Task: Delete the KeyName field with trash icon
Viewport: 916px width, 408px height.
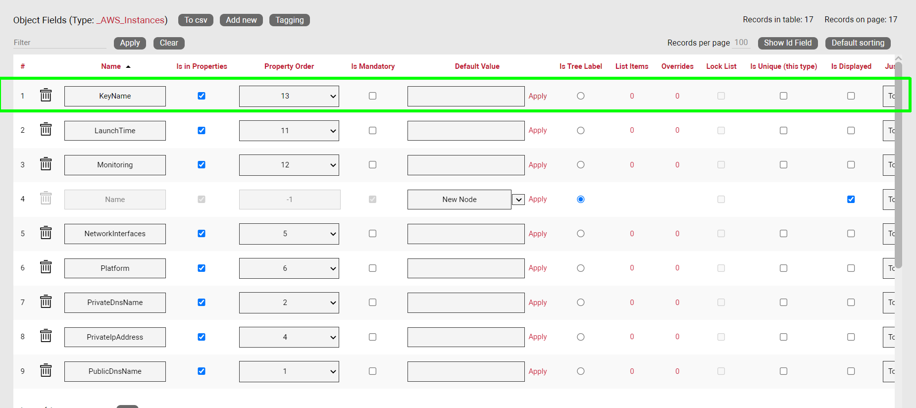Action: pyautogui.click(x=46, y=95)
